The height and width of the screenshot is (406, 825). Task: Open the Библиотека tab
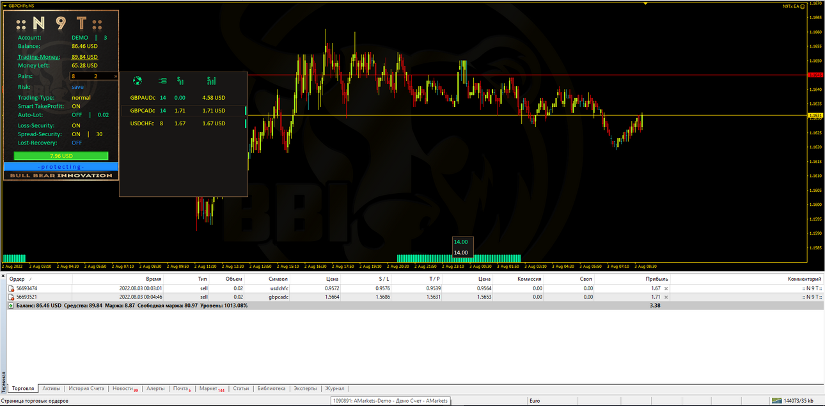pos(271,388)
